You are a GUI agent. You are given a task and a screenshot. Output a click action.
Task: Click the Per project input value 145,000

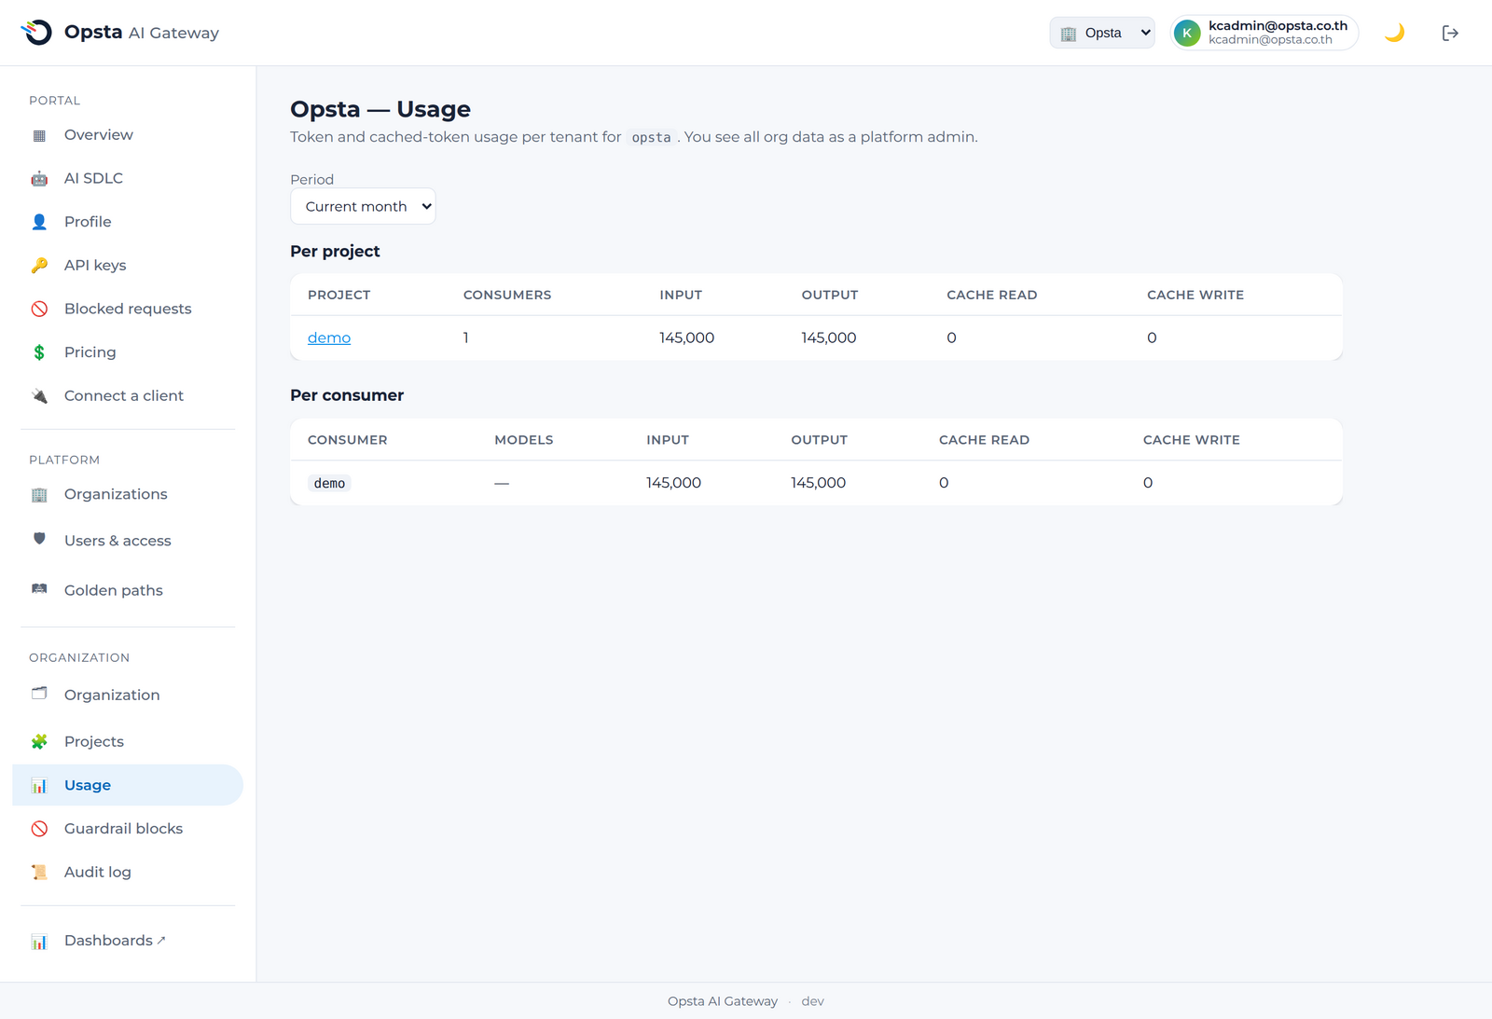click(687, 337)
